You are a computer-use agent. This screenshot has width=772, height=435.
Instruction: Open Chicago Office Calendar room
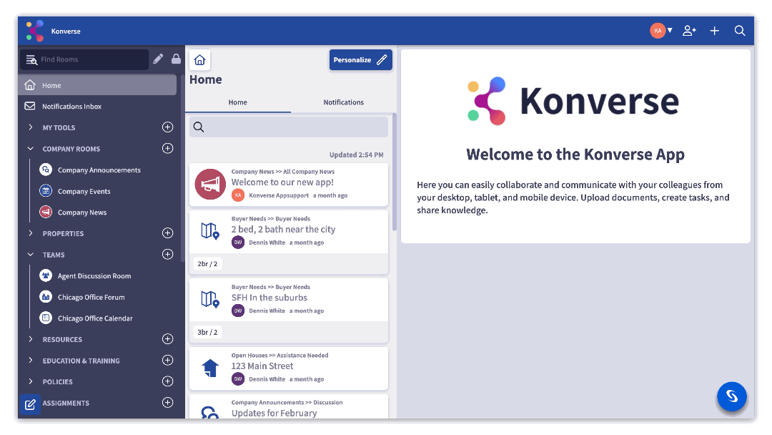(x=95, y=318)
